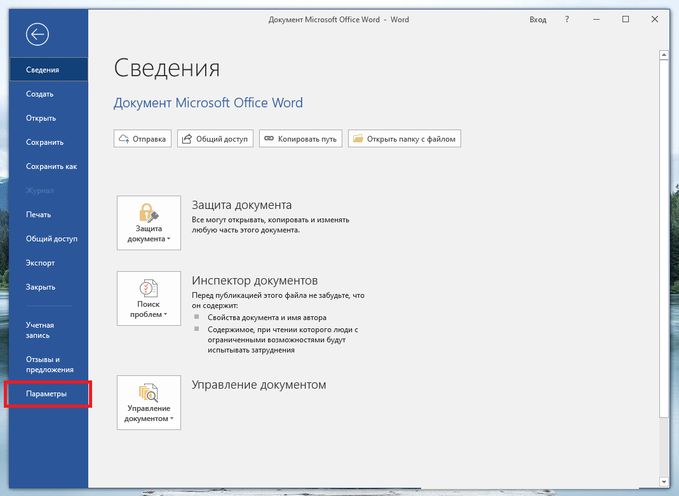This screenshot has width=679, height=496.
Task: Click the Управление документом section heading
Action: point(259,385)
